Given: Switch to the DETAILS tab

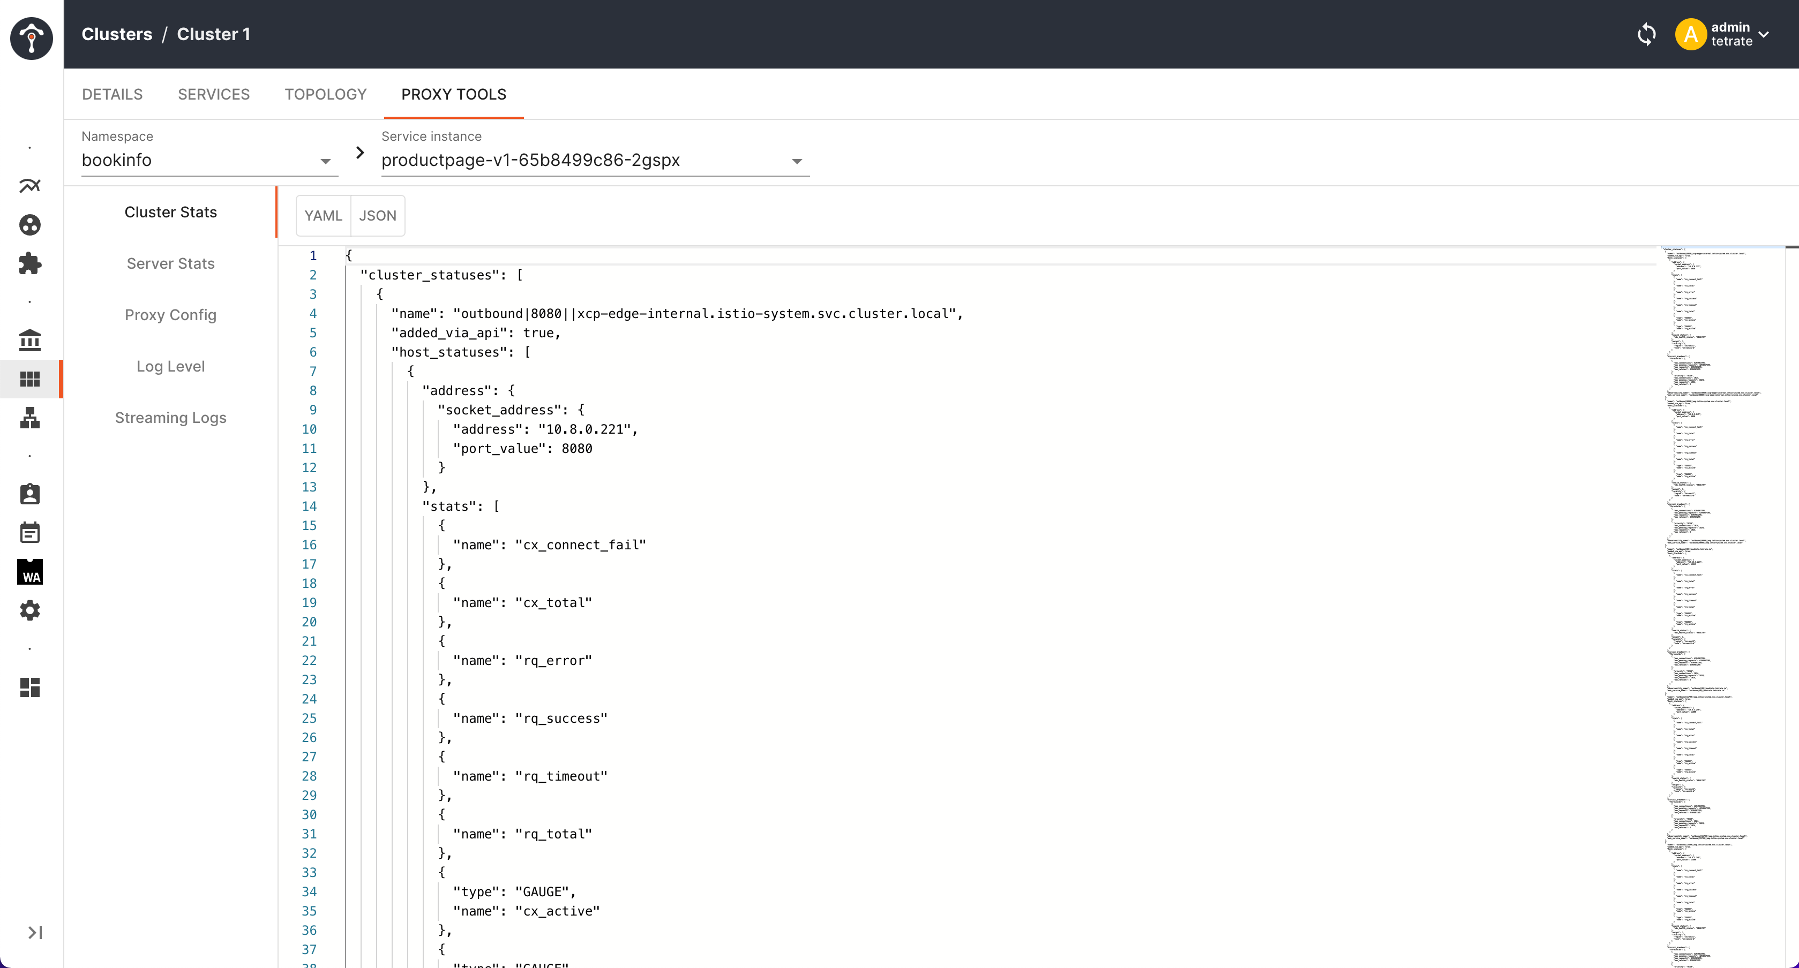Looking at the screenshot, I should (x=113, y=94).
